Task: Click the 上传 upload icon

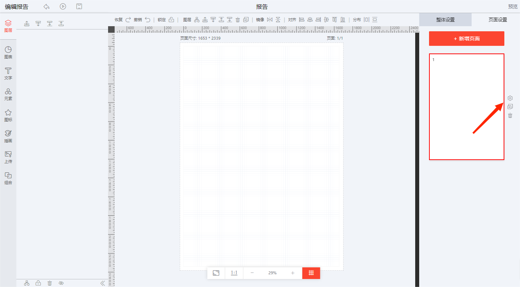Action: tap(8, 157)
